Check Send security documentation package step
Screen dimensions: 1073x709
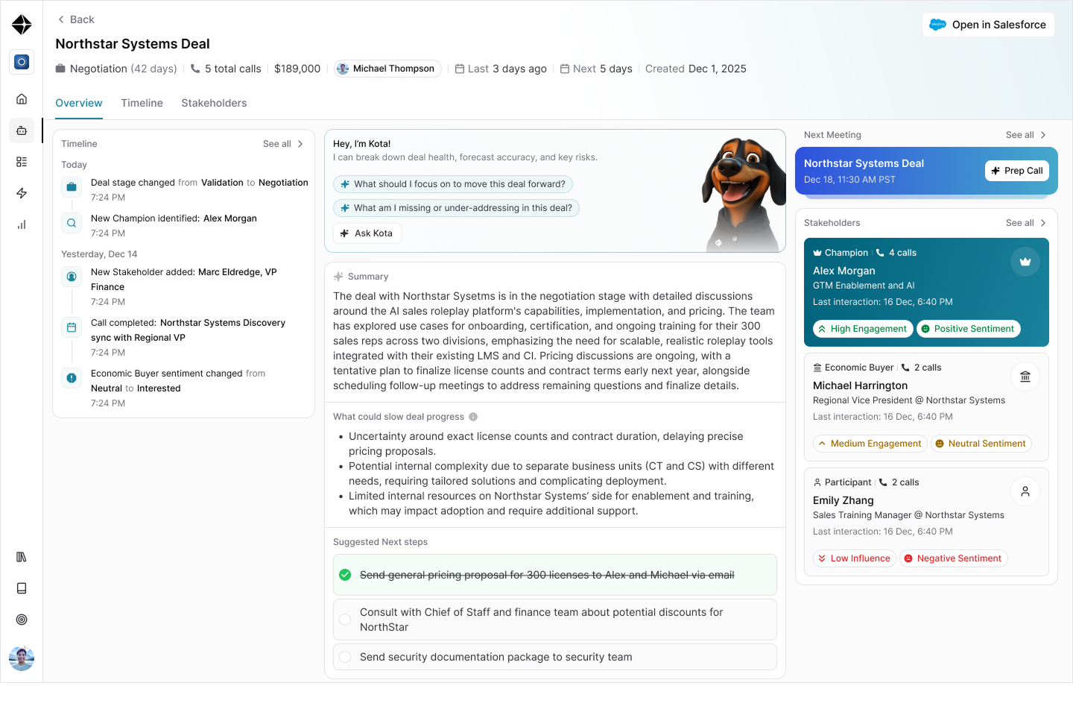pos(345,657)
